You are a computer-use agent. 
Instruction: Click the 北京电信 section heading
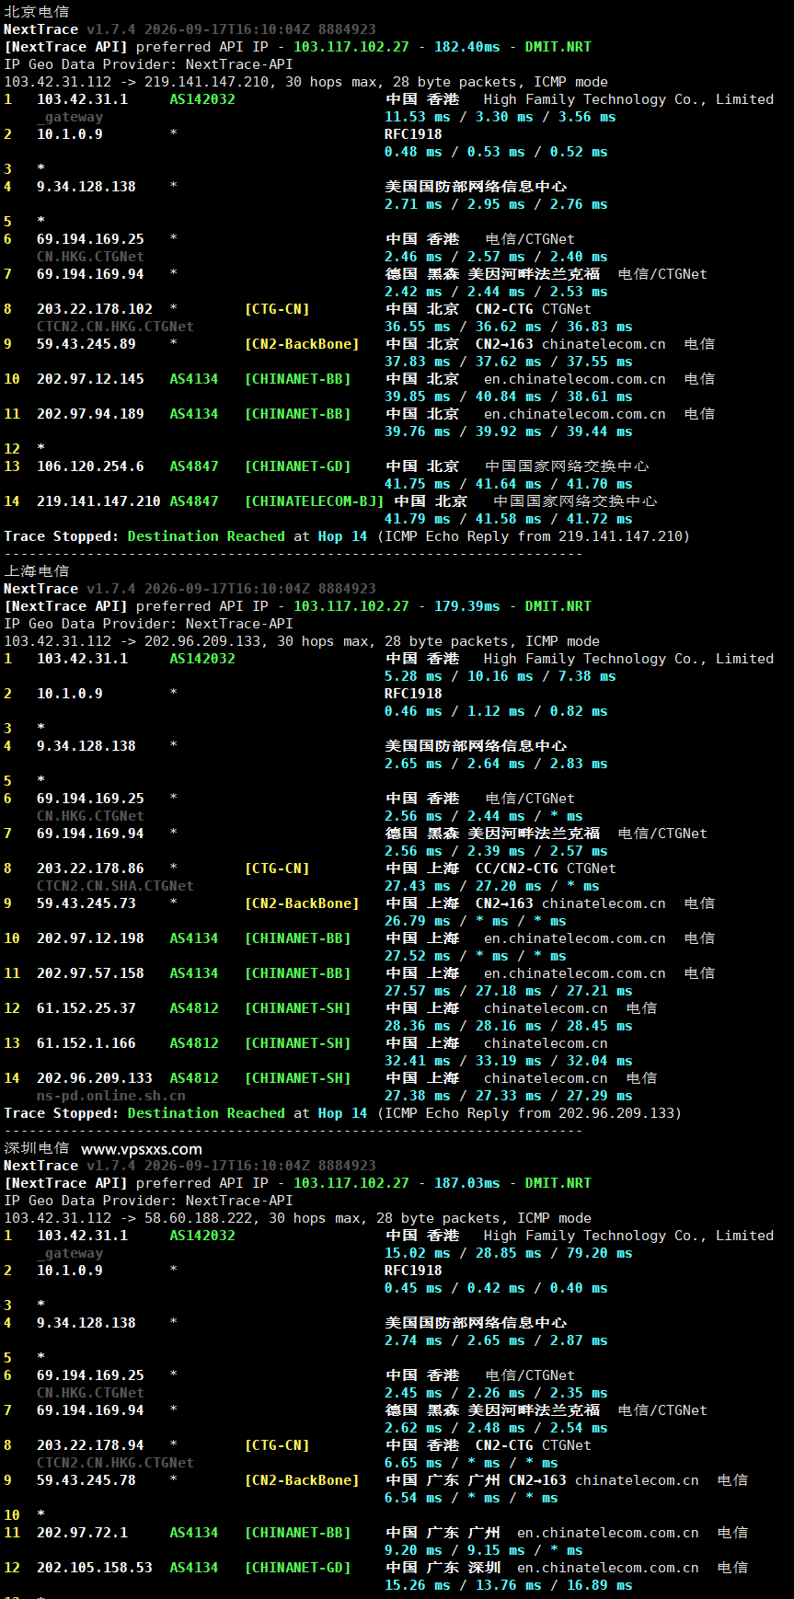tap(36, 12)
